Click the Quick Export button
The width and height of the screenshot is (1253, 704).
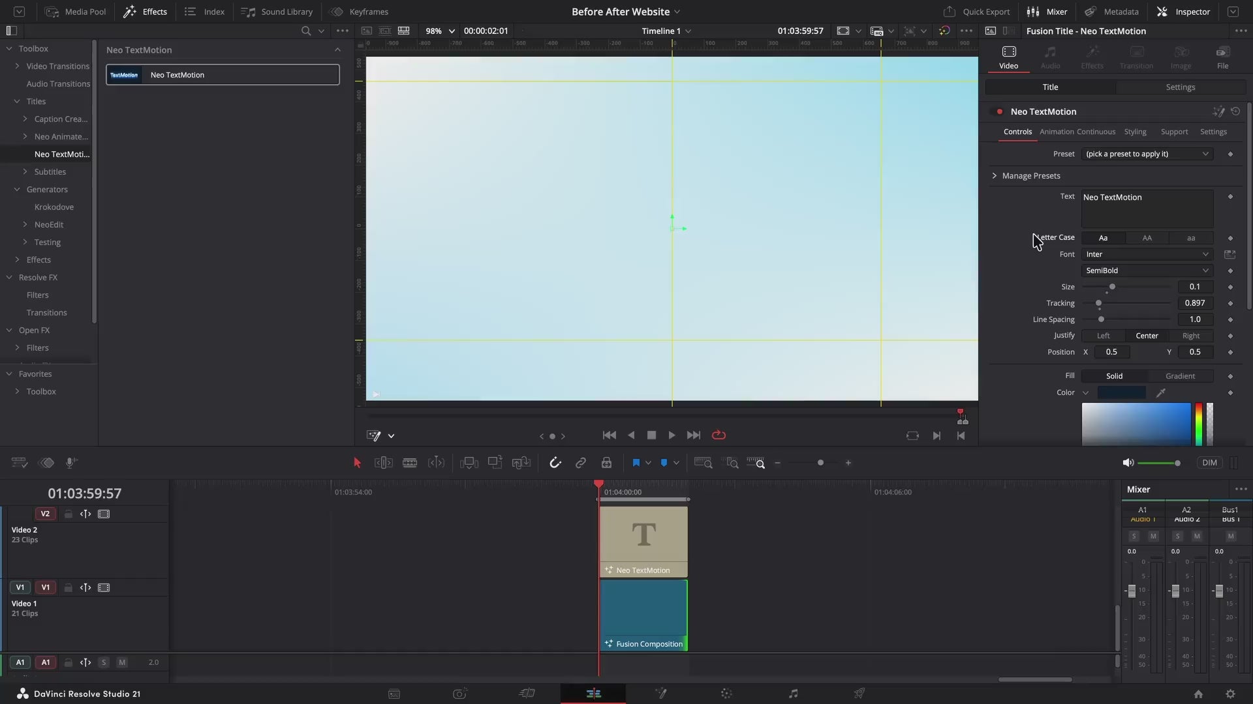click(976, 12)
